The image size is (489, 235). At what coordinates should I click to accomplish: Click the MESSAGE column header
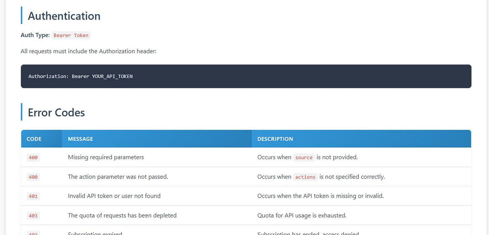[80, 139]
